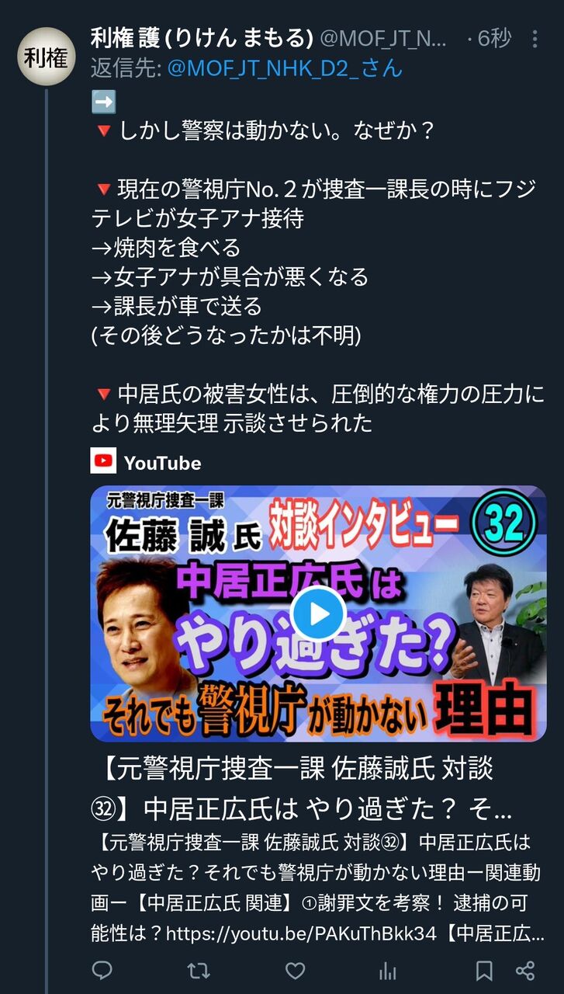Tap the arrow emoji at post start
Viewport: 564px width, 994px height.
tap(103, 102)
